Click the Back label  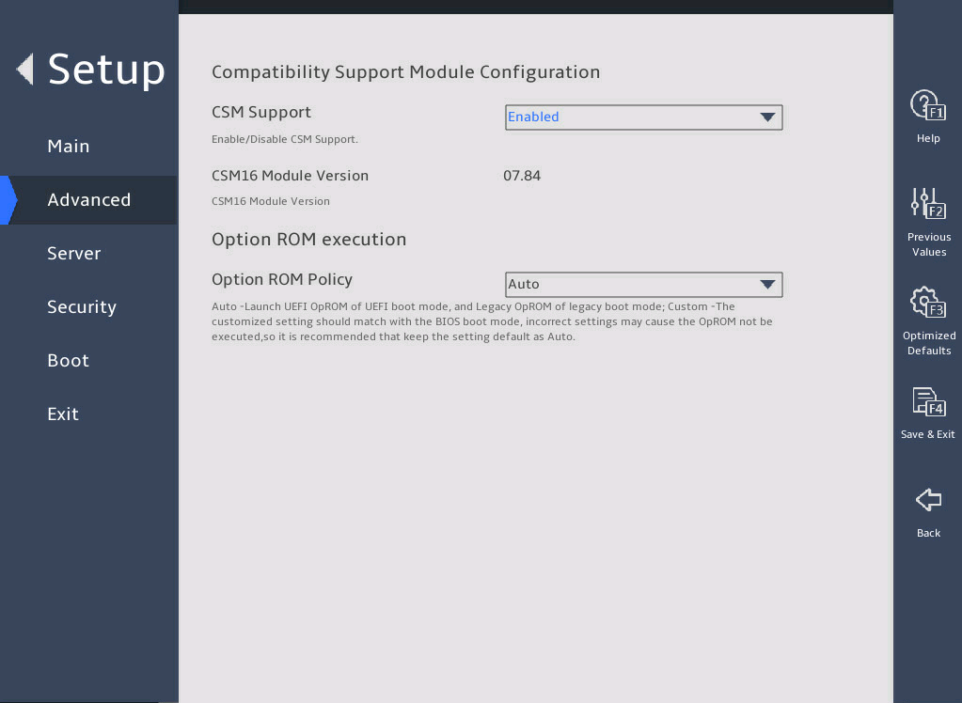pyautogui.click(x=928, y=533)
